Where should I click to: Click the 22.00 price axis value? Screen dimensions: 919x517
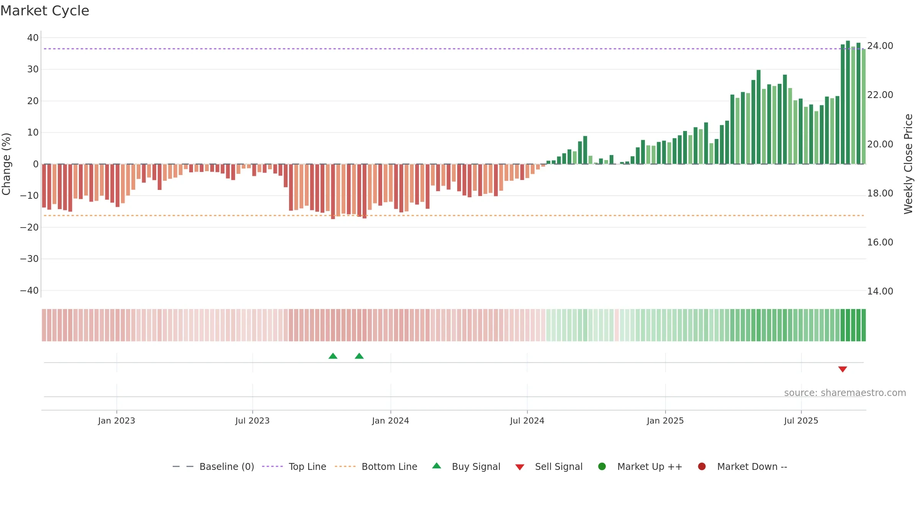(880, 95)
